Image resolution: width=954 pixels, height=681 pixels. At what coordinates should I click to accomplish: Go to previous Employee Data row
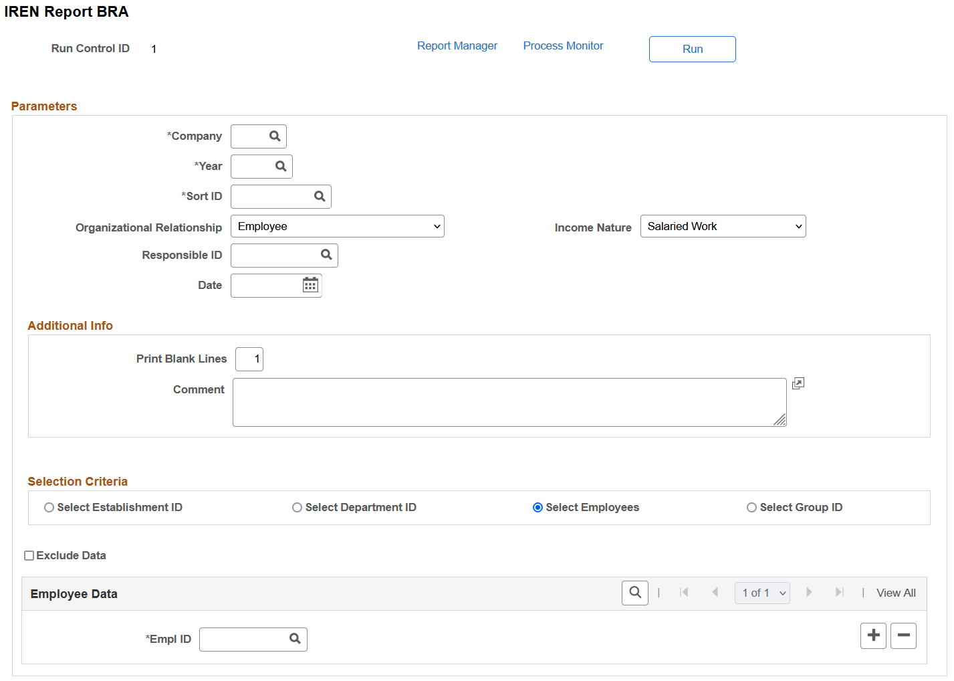pyautogui.click(x=715, y=593)
